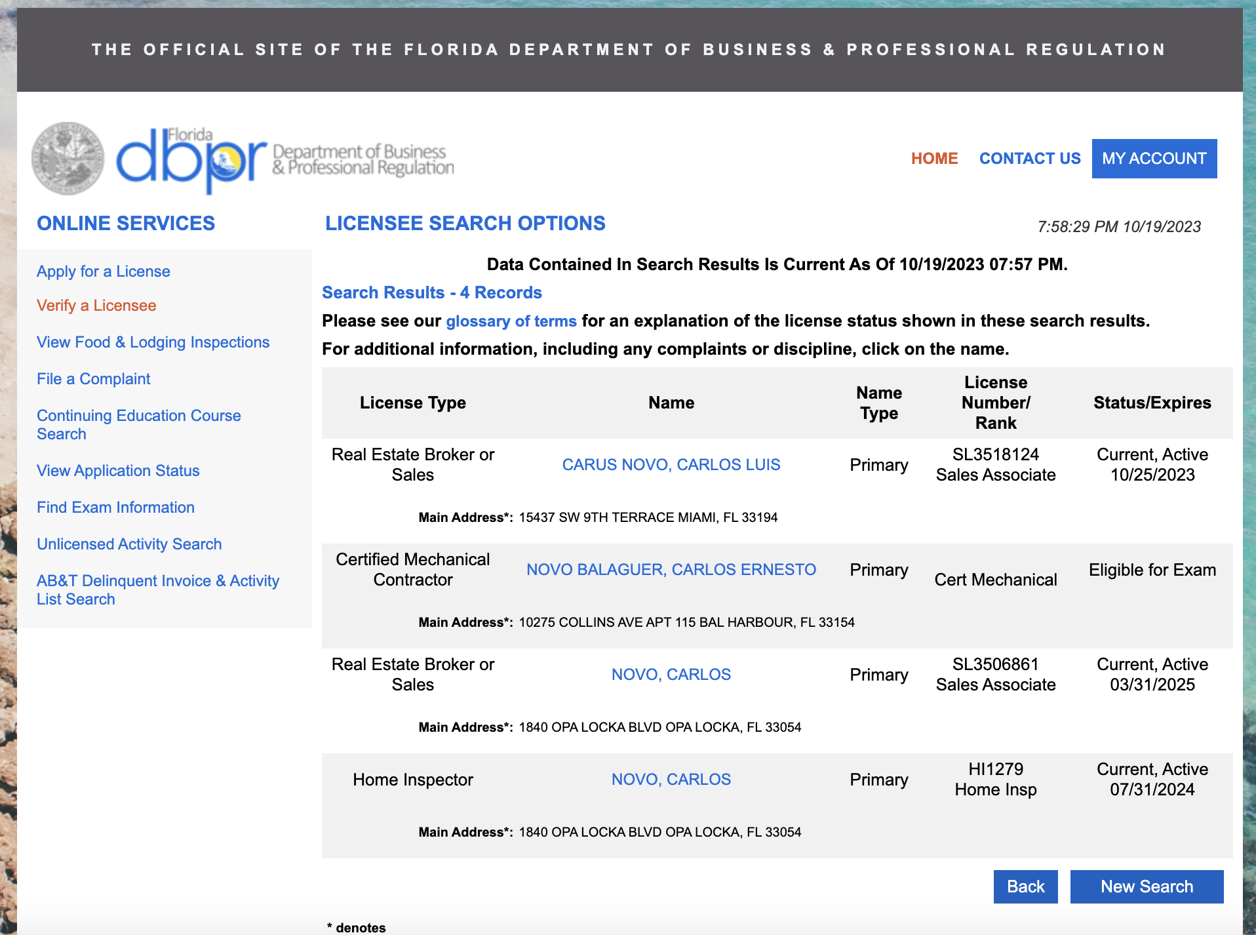Click address 10275 COLLINS AVE APT 115
The height and width of the screenshot is (935, 1256).
tap(687, 622)
